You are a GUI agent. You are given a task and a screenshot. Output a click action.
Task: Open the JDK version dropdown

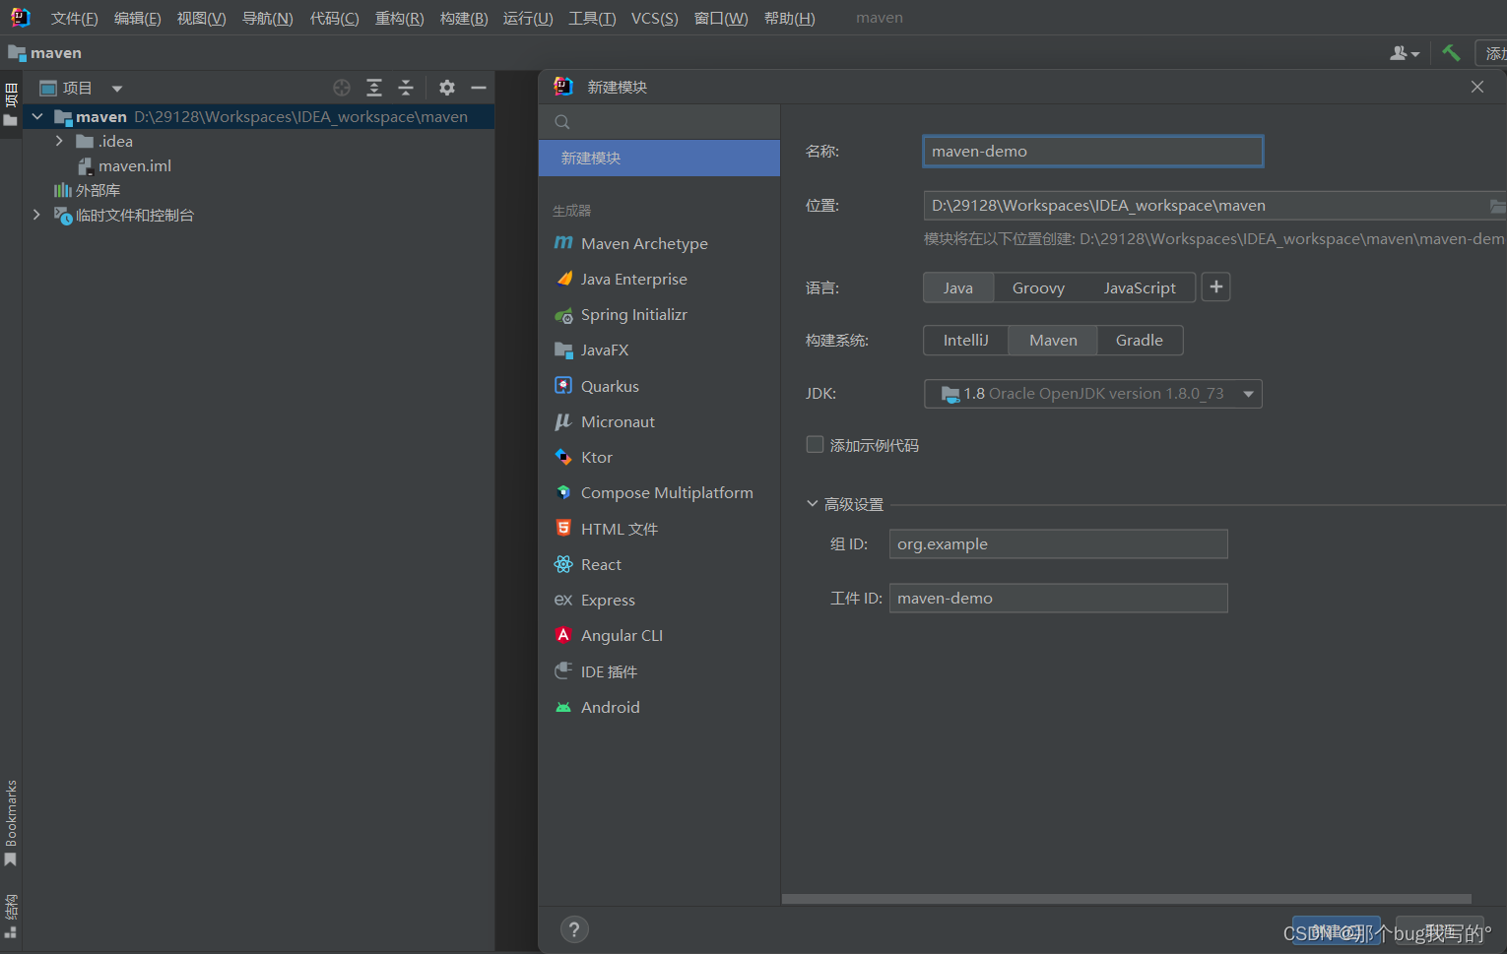pyautogui.click(x=1093, y=394)
